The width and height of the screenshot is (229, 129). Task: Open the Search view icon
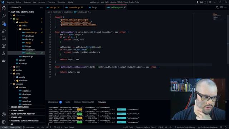pos(4,16)
